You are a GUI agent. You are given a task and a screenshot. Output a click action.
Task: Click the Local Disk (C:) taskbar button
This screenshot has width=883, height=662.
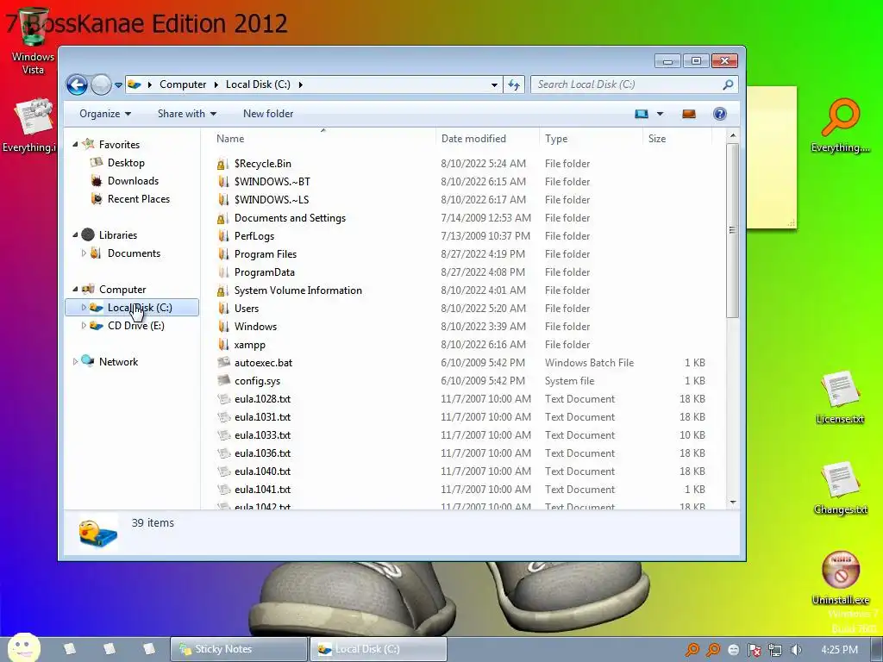[x=379, y=649]
